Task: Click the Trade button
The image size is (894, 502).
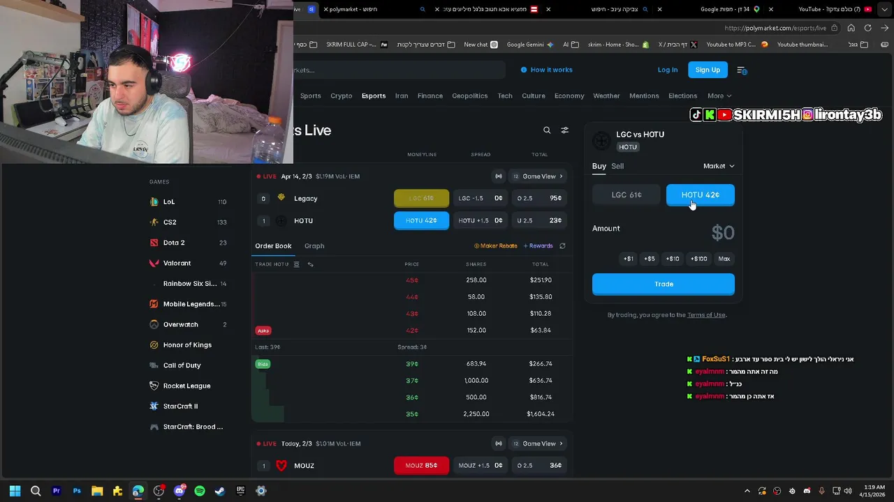Action: pyautogui.click(x=664, y=284)
